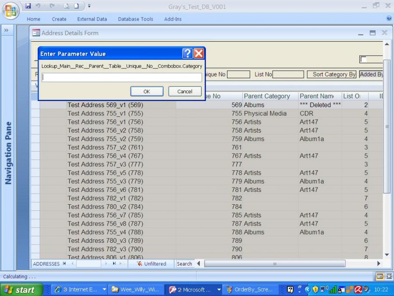Save via Quick Access Toolbar disk icon
This screenshot has width=394, height=296.
point(28,6)
